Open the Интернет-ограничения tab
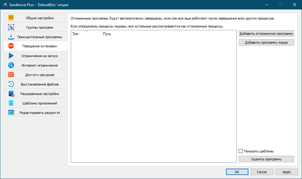Viewport: 302px width, 179px height. pos(36,65)
